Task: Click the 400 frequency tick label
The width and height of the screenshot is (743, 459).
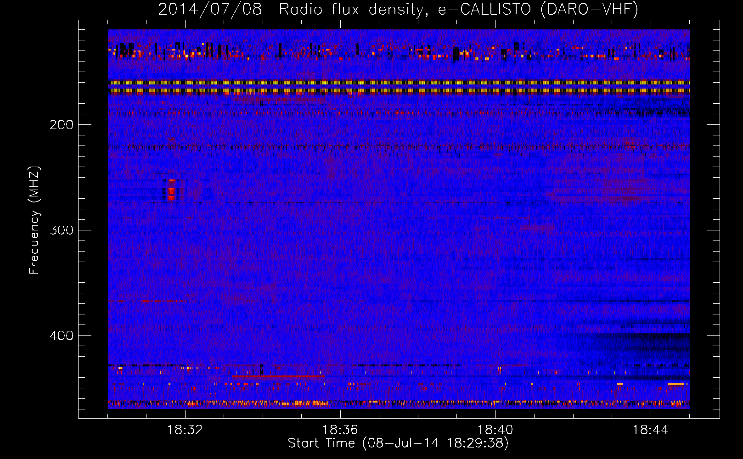Action: pyautogui.click(x=62, y=336)
